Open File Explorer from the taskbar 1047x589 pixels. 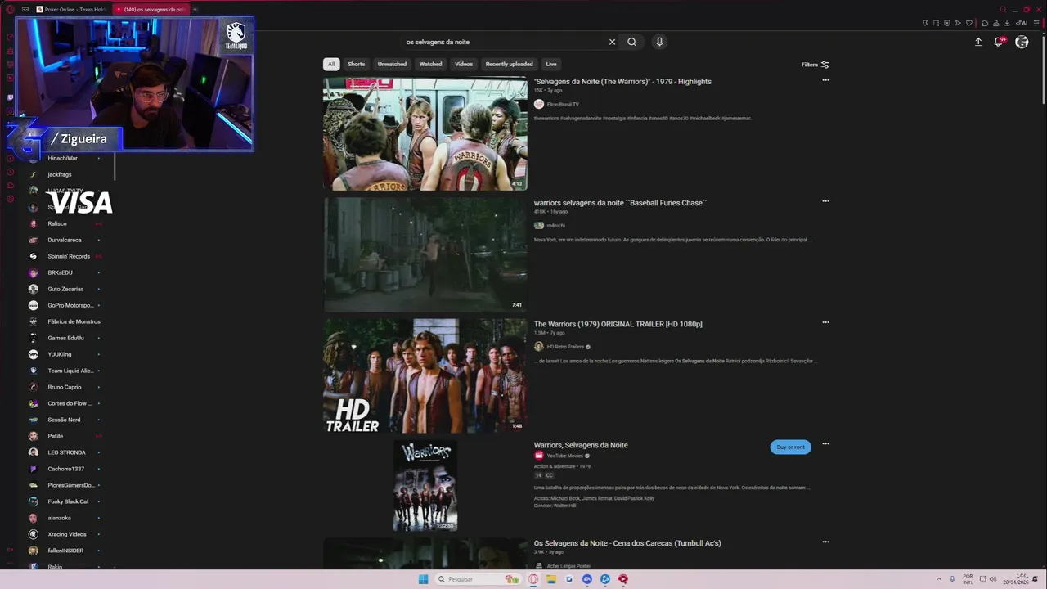[551, 579]
